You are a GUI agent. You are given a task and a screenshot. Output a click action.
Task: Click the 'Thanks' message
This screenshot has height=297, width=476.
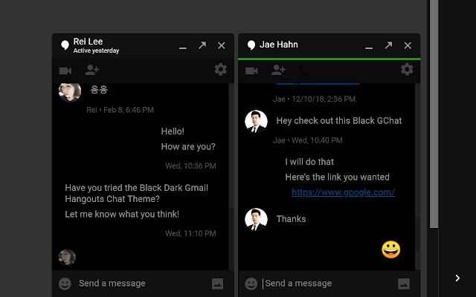[291, 219]
